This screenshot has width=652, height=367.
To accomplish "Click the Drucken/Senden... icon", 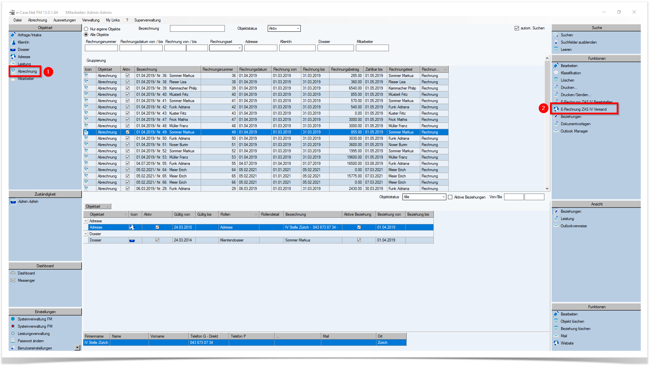I will [x=556, y=95].
